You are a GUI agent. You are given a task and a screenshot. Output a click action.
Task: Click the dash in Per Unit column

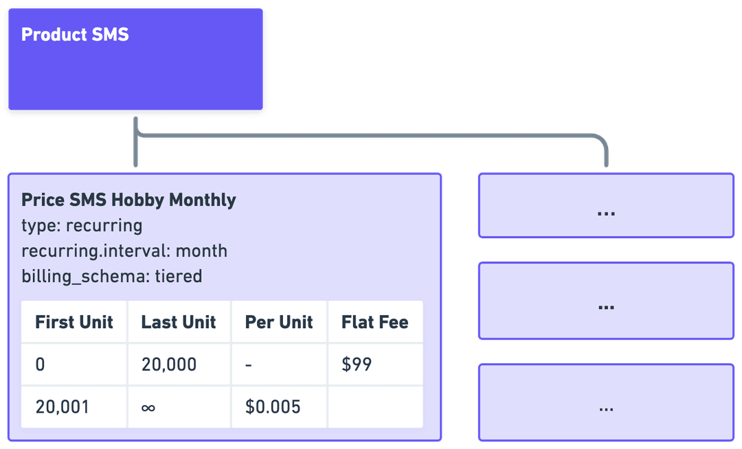(x=249, y=364)
